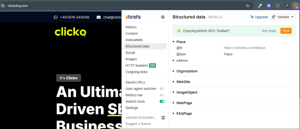Screen dimensions: 300x129
Task: Click the sign-out icon beside AKRAM HOSSAIN's
Action: (163, 118)
